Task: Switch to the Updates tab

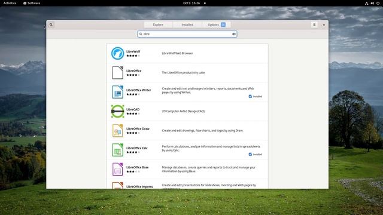Action: (217, 24)
